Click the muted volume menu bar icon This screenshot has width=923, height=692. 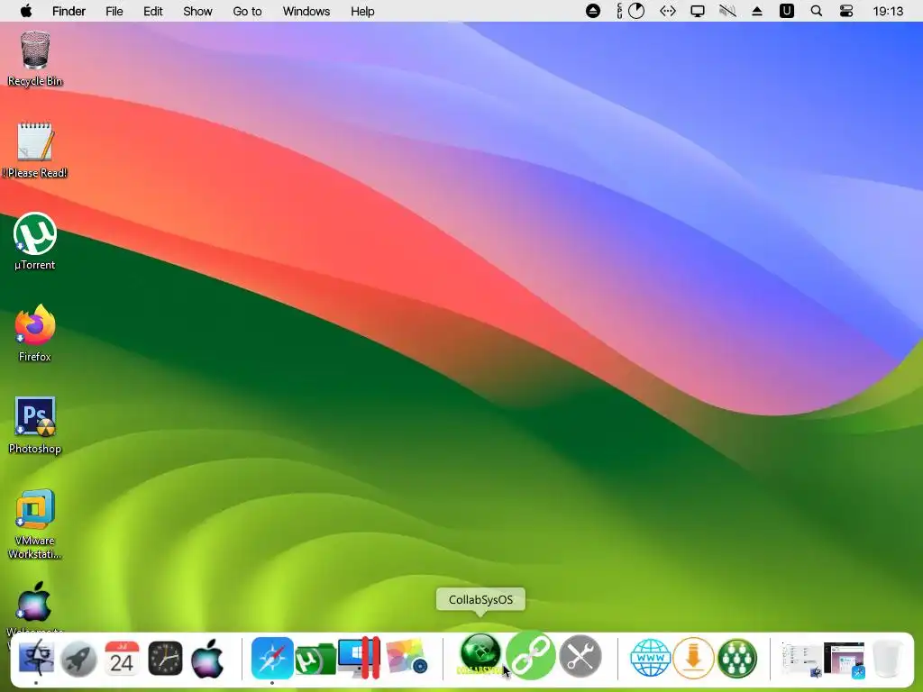[x=727, y=11]
